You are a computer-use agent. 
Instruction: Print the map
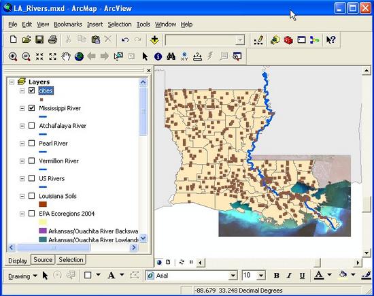(x=53, y=39)
